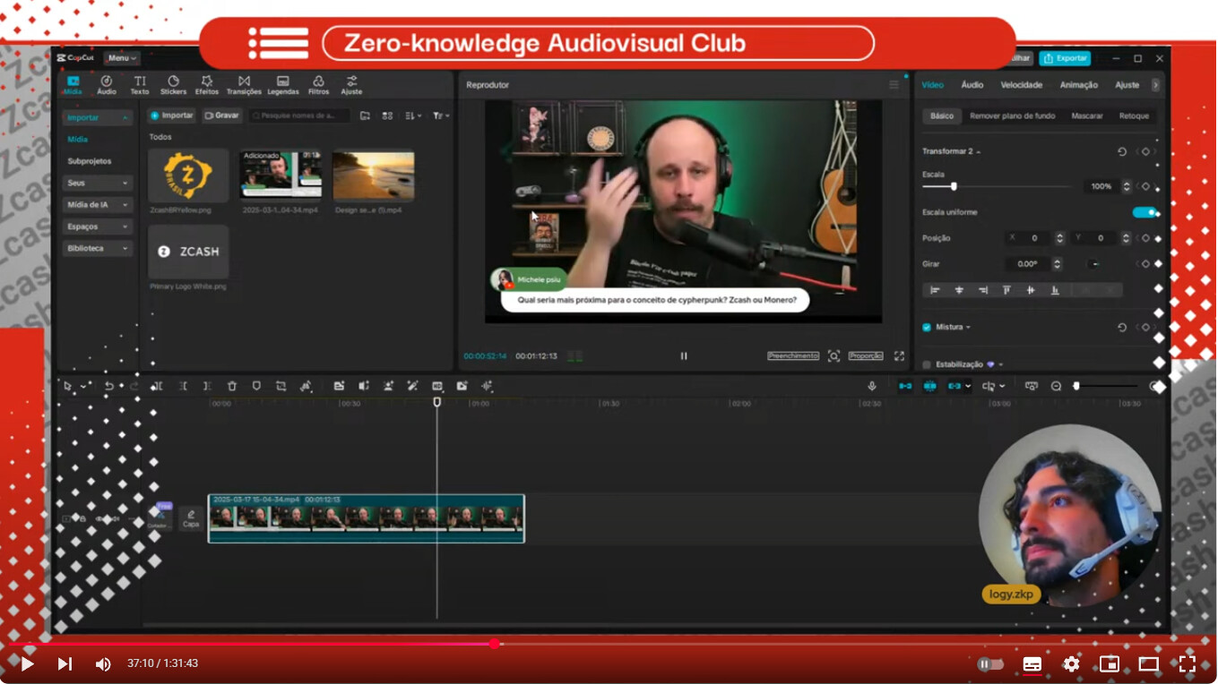Click the Gravar record button
1218x684 pixels.
221,115
